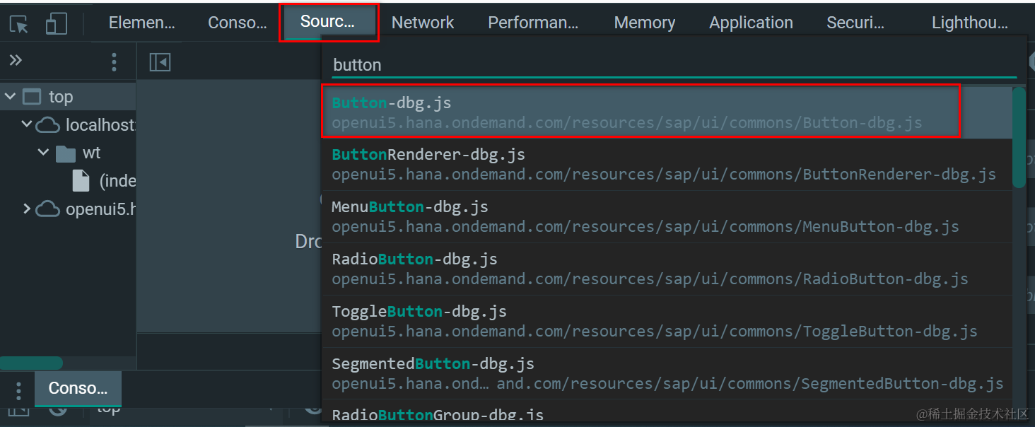Open RadioButtonGroup-dbg.js result
This screenshot has width=1035, height=427.
667,412
